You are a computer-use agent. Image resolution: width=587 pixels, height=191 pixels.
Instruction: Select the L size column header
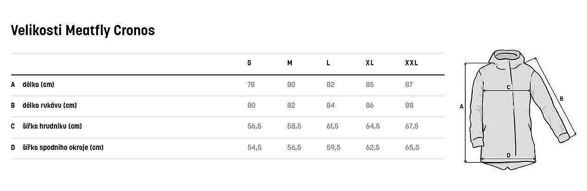[x=328, y=63]
